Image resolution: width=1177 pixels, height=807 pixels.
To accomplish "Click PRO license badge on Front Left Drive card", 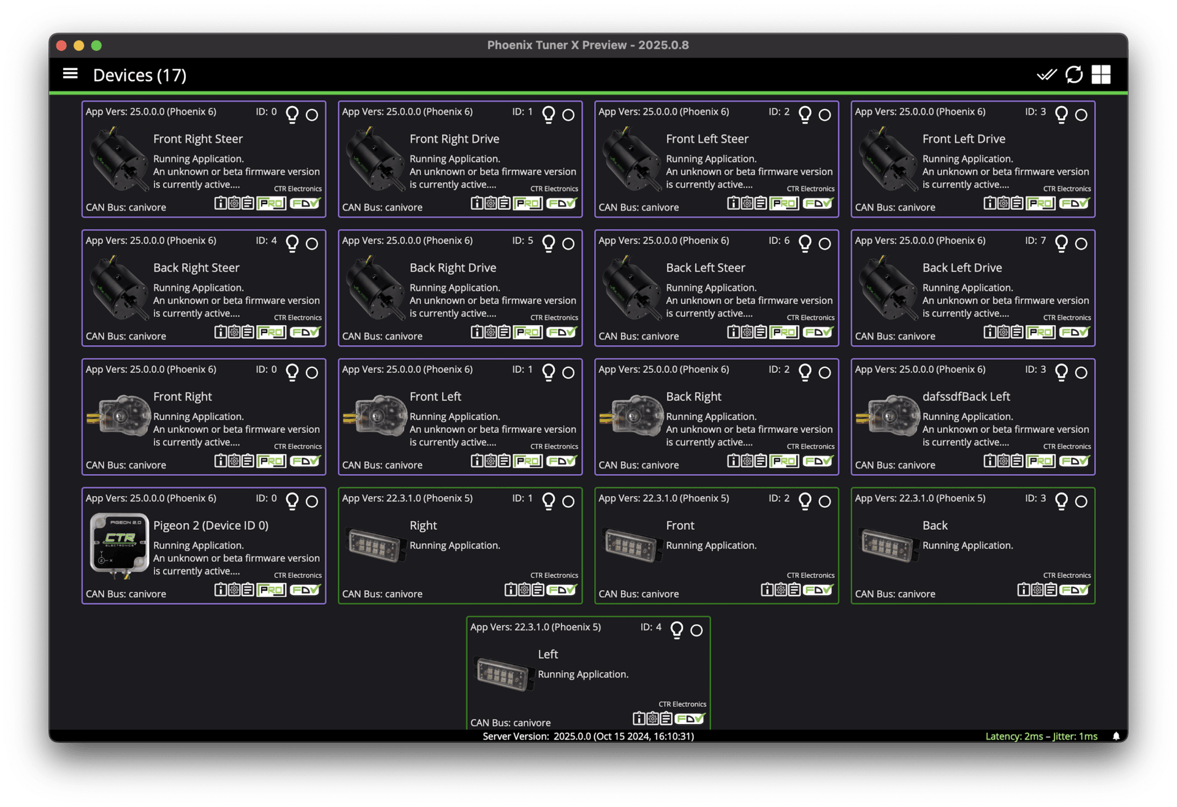I will (1040, 203).
